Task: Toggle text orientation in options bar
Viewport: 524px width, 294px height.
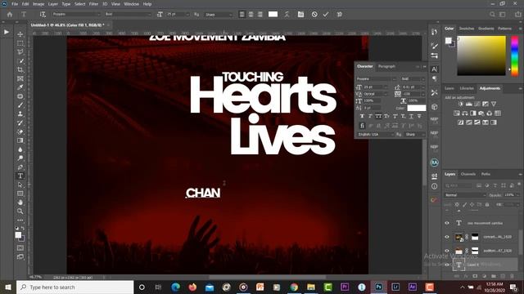Action: (43, 15)
